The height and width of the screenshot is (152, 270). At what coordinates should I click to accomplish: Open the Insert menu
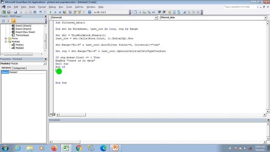click(x=32, y=7)
